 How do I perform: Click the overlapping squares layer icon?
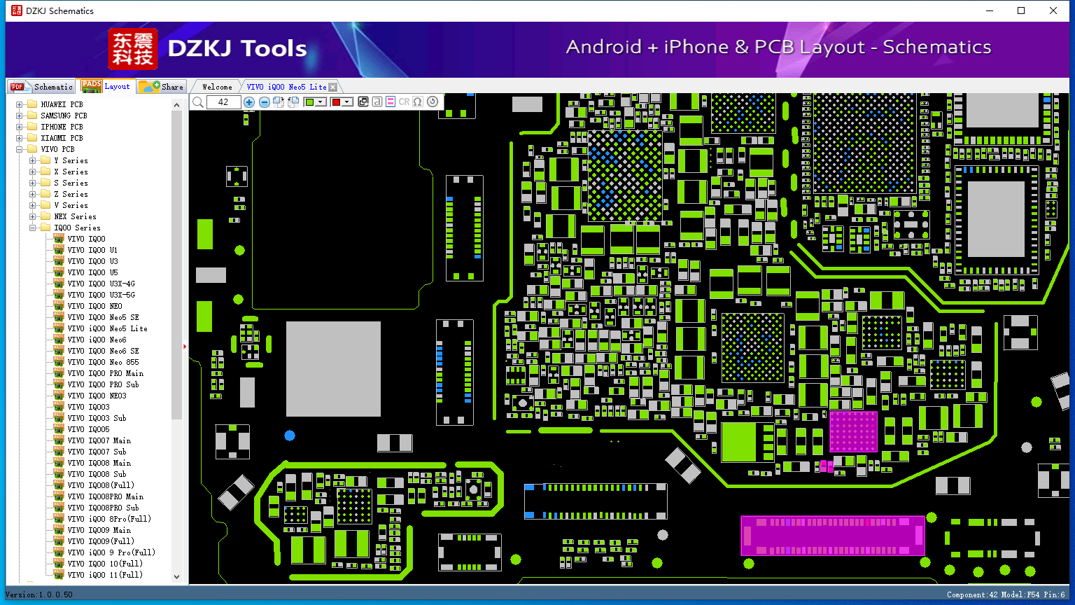363,102
